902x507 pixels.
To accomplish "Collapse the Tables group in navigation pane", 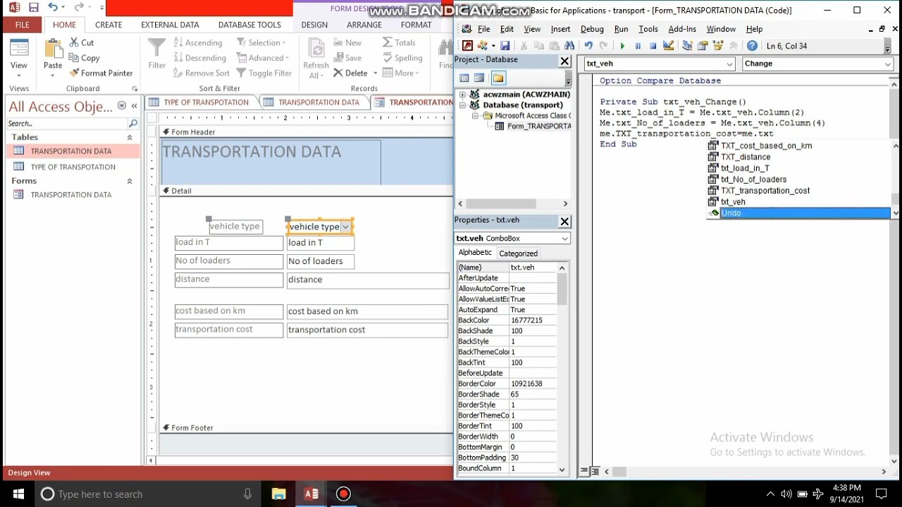I will pyautogui.click(x=130, y=137).
